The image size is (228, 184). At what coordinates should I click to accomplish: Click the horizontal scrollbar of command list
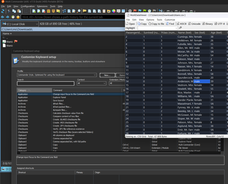105,153
